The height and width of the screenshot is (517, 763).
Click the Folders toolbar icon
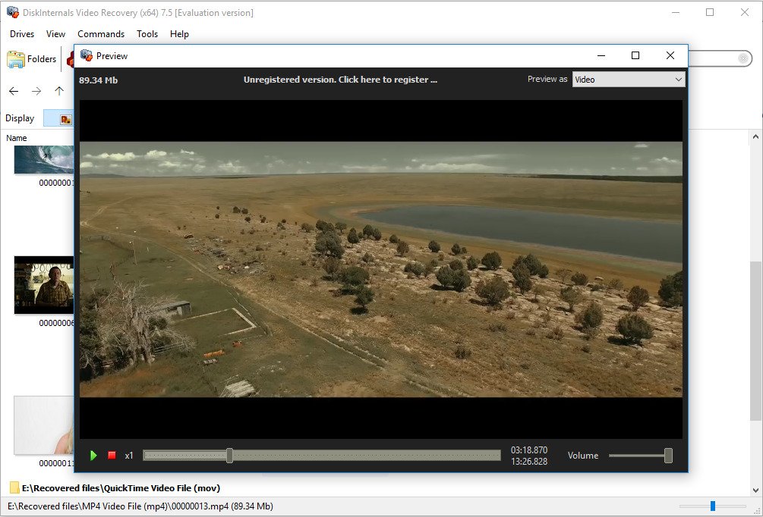32,59
